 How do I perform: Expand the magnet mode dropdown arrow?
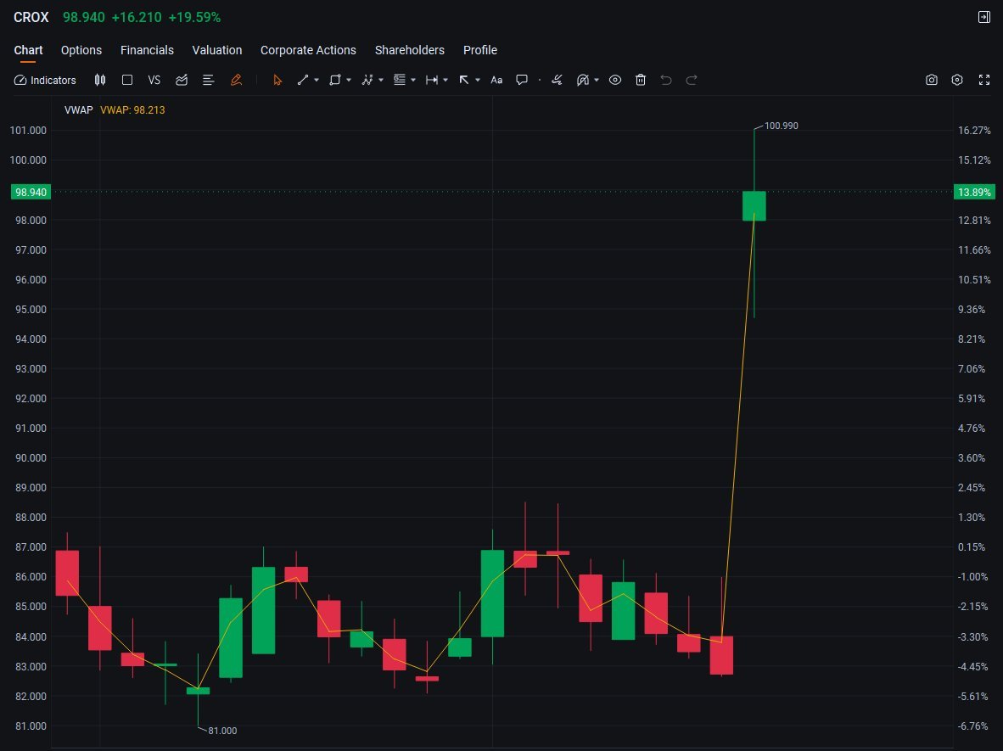[x=597, y=80]
